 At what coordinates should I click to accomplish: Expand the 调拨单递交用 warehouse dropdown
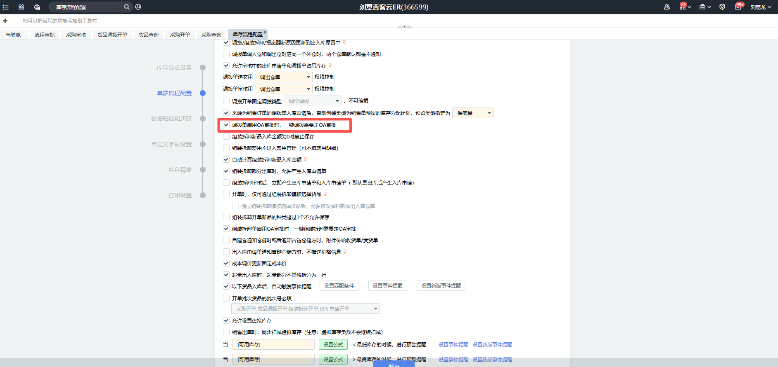coord(284,77)
